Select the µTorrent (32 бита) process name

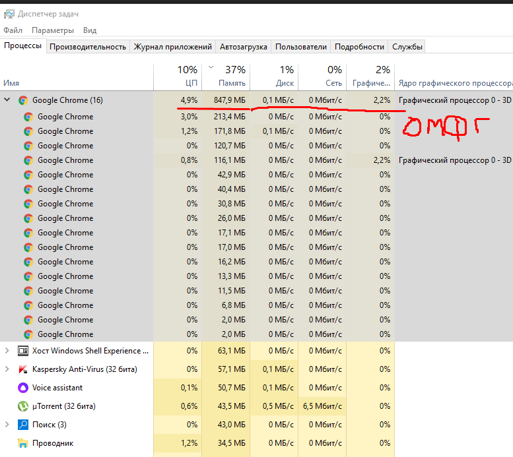click(64, 406)
